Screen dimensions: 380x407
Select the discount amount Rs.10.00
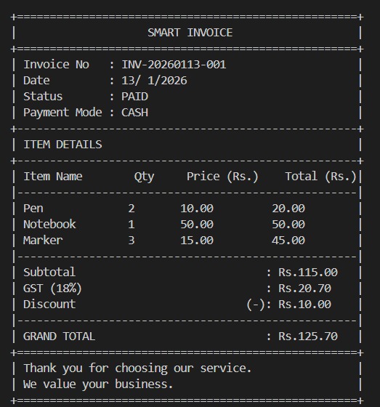[x=304, y=305]
